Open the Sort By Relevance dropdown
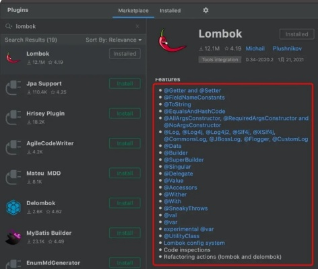 [114, 40]
